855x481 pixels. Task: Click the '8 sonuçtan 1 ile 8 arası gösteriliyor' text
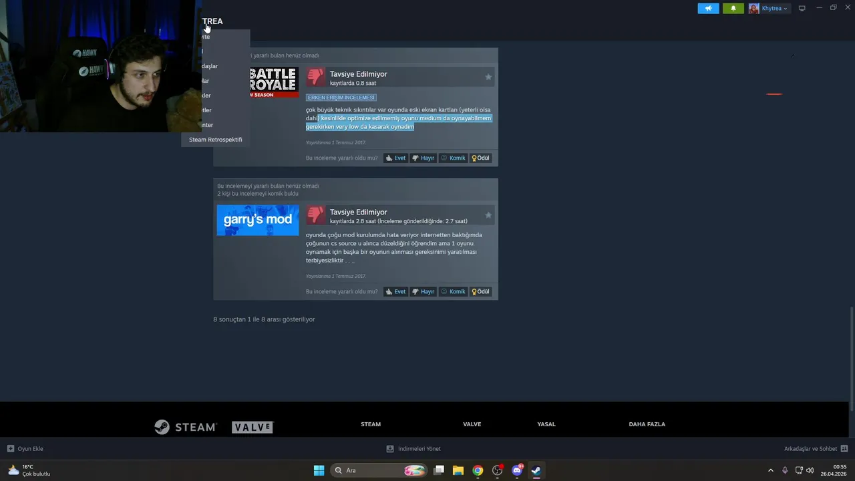coord(264,319)
